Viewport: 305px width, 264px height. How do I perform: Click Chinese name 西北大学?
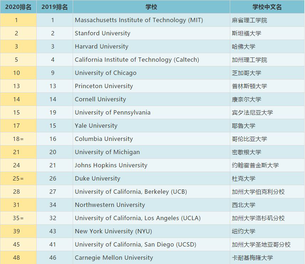click(243, 205)
